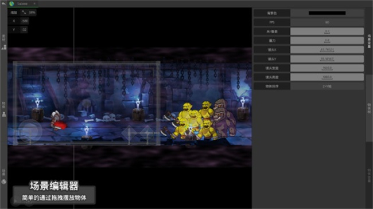Click the undo arrow icon at top-left
This screenshot has width=373, height=209.
pyautogui.click(x=3, y=3)
